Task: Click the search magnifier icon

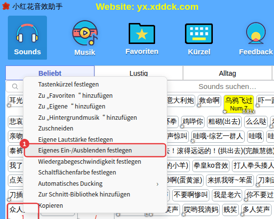Action: [15, 87]
